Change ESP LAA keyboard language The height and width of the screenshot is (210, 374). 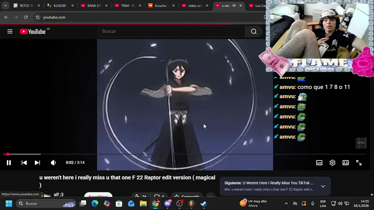(x=323, y=204)
